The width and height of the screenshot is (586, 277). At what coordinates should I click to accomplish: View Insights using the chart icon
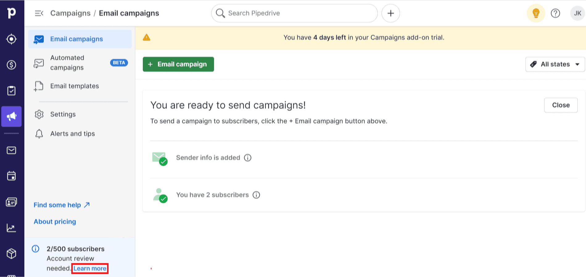click(x=11, y=228)
